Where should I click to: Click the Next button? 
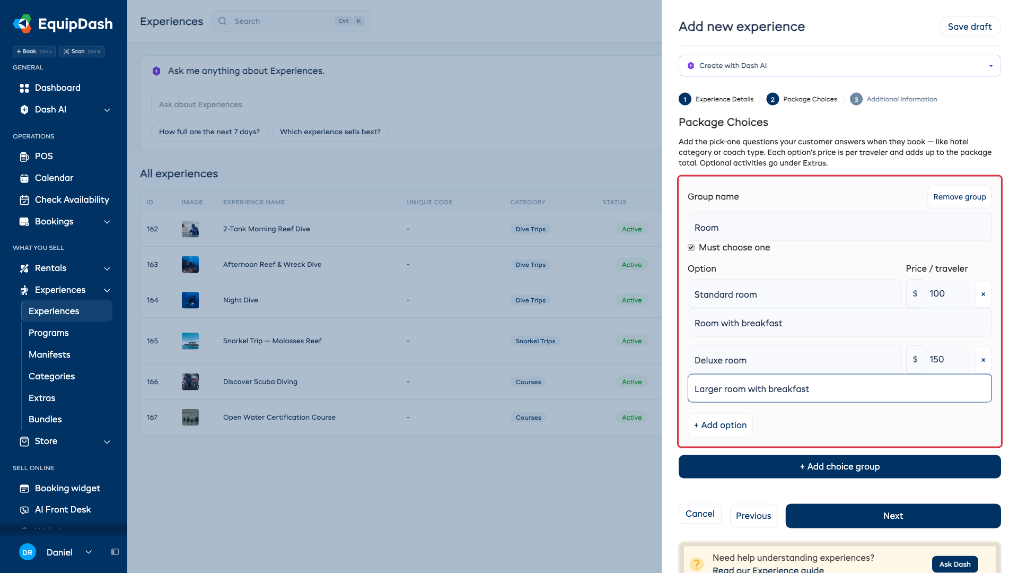[x=893, y=516]
